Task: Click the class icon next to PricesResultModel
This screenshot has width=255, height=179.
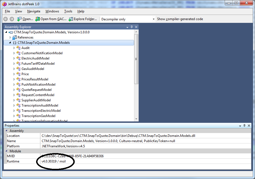Action: tap(18, 79)
